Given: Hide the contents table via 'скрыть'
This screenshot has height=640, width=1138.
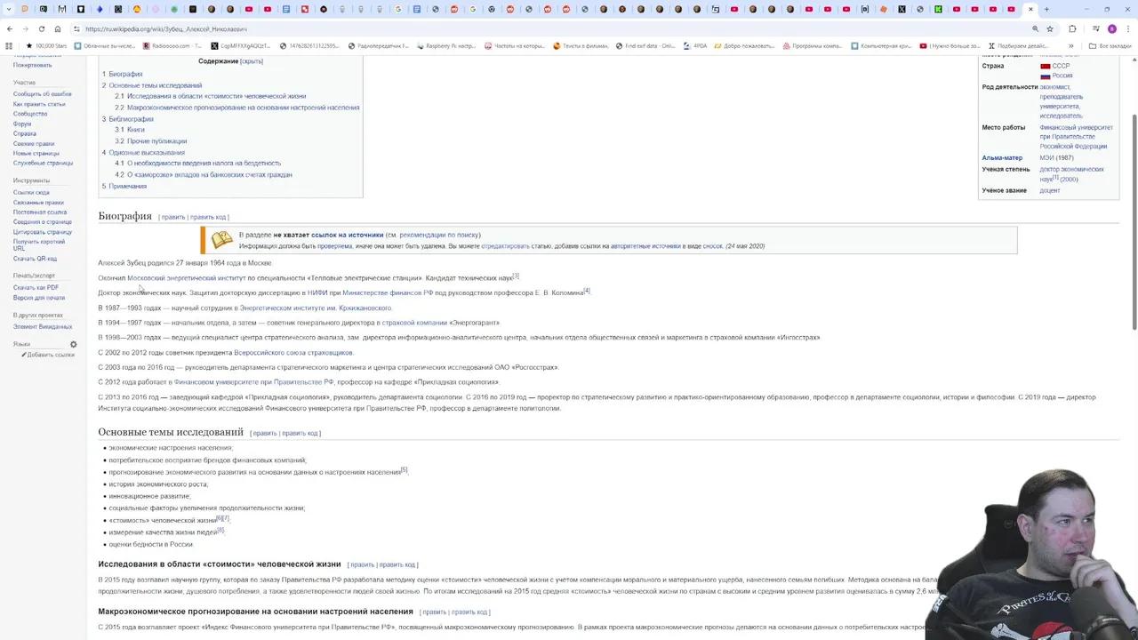Looking at the screenshot, I should click(252, 61).
